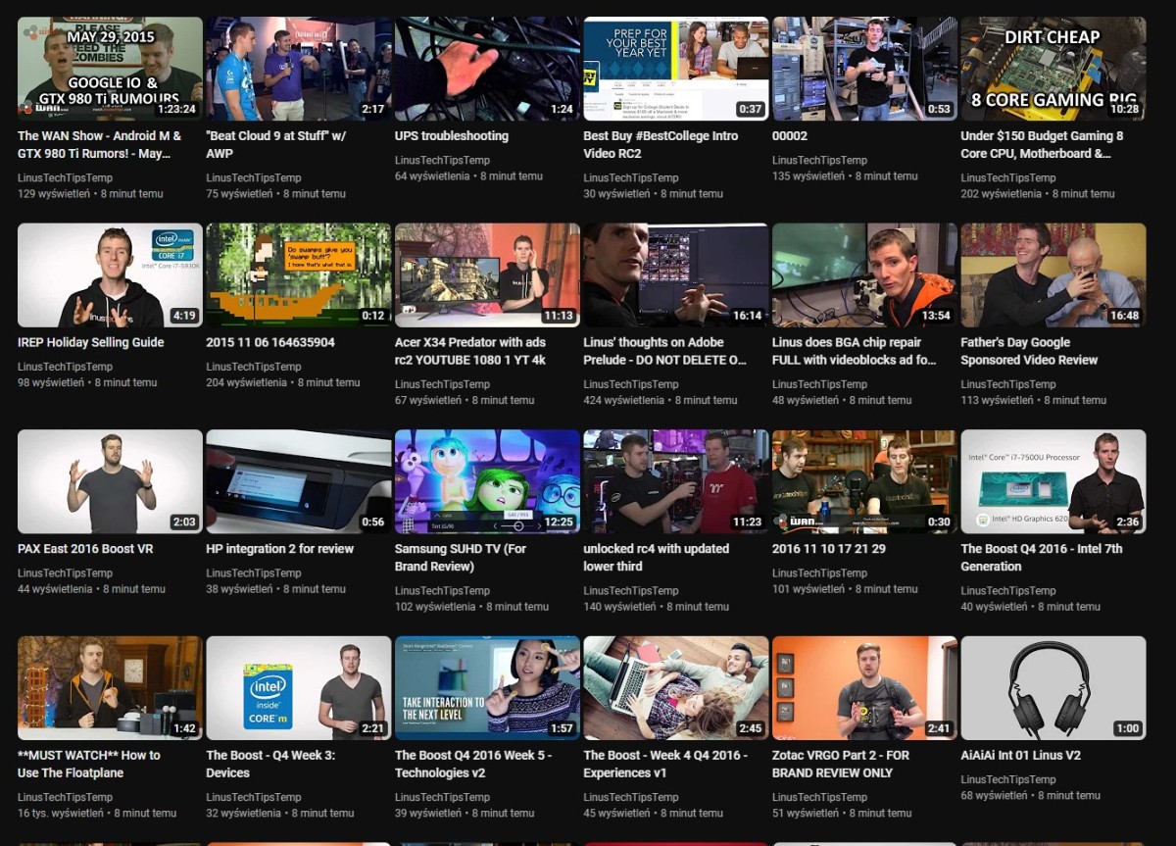The width and height of the screenshot is (1176, 846).
Task: Play the Acer X34 Predator video
Action: (x=487, y=274)
